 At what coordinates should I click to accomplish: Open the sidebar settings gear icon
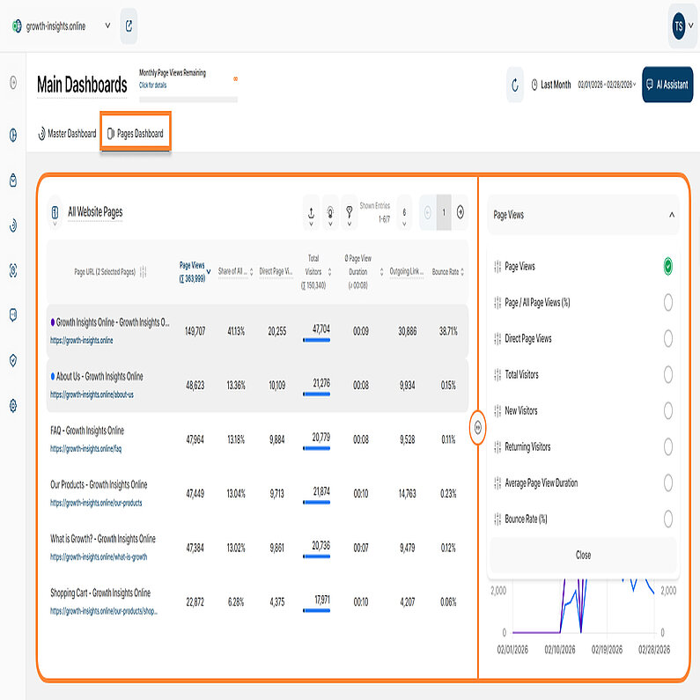[13, 405]
